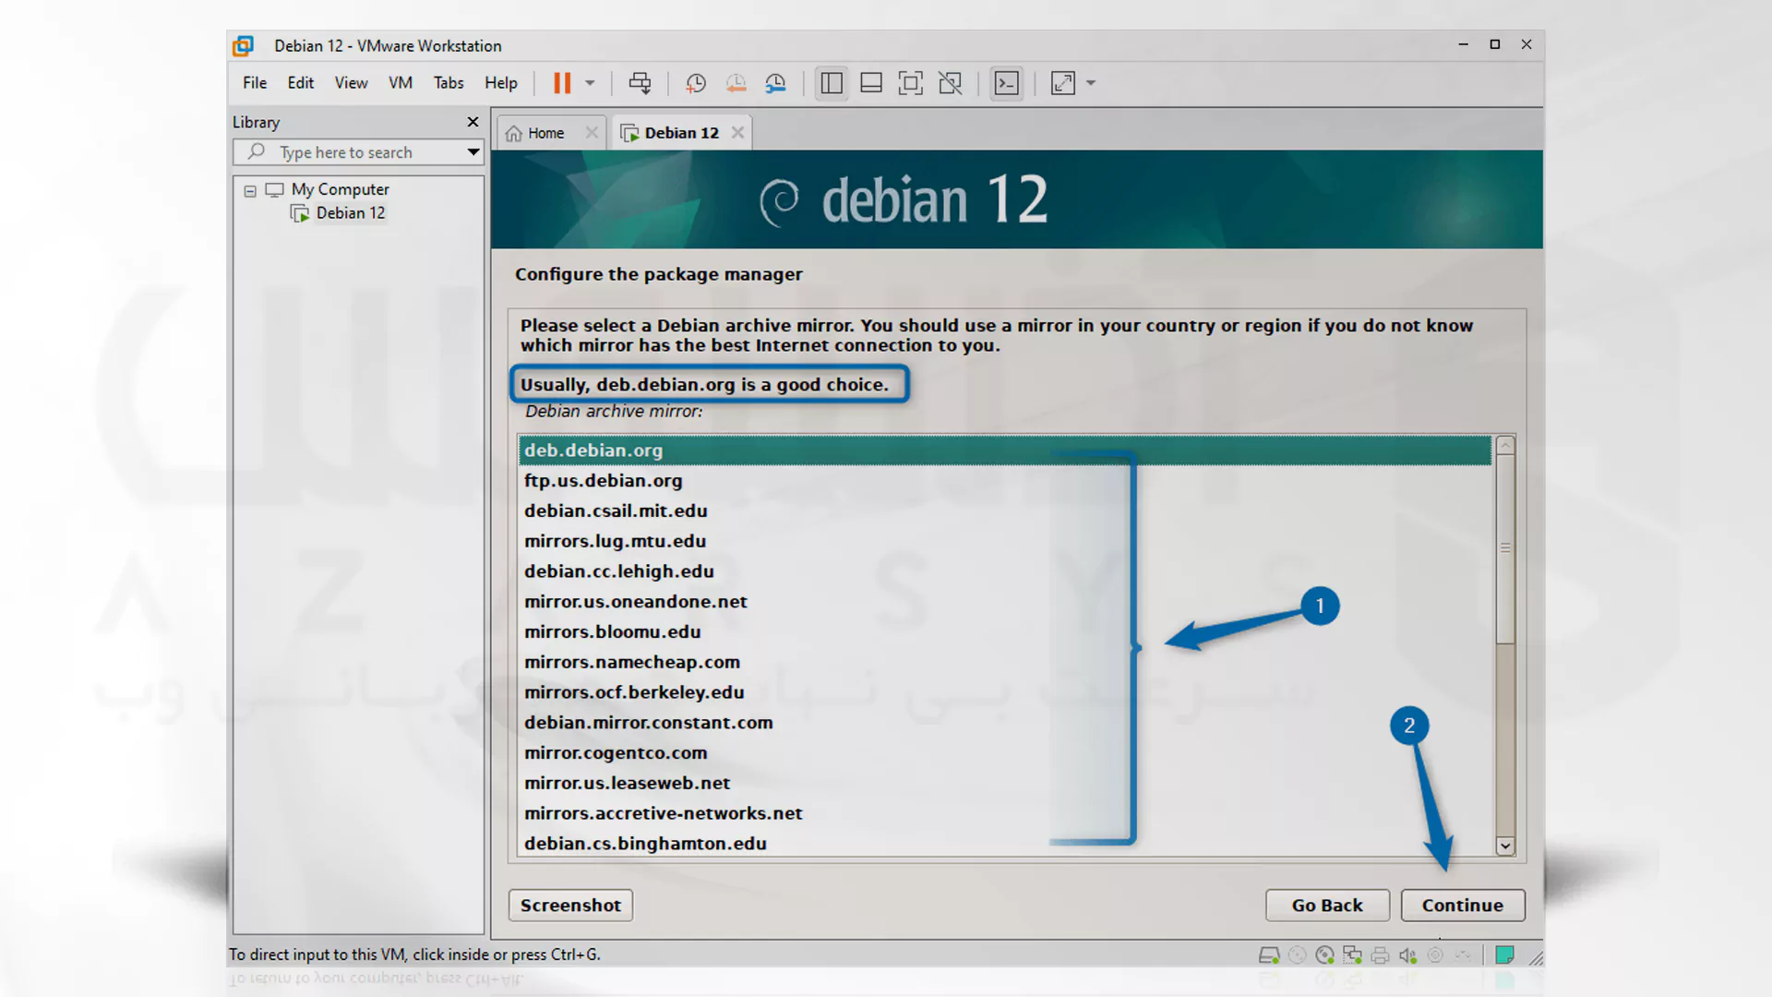
Task: Open the power options dropdown arrow
Action: [590, 83]
